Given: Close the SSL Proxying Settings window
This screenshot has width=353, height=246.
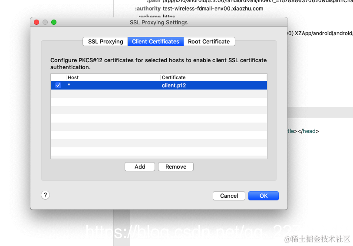Looking at the screenshot, I should click(36, 22).
